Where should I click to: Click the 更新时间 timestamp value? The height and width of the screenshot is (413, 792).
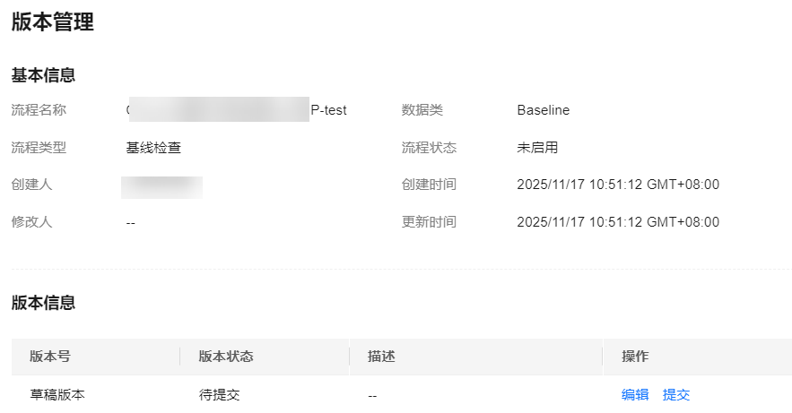pyautogui.click(x=618, y=222)
